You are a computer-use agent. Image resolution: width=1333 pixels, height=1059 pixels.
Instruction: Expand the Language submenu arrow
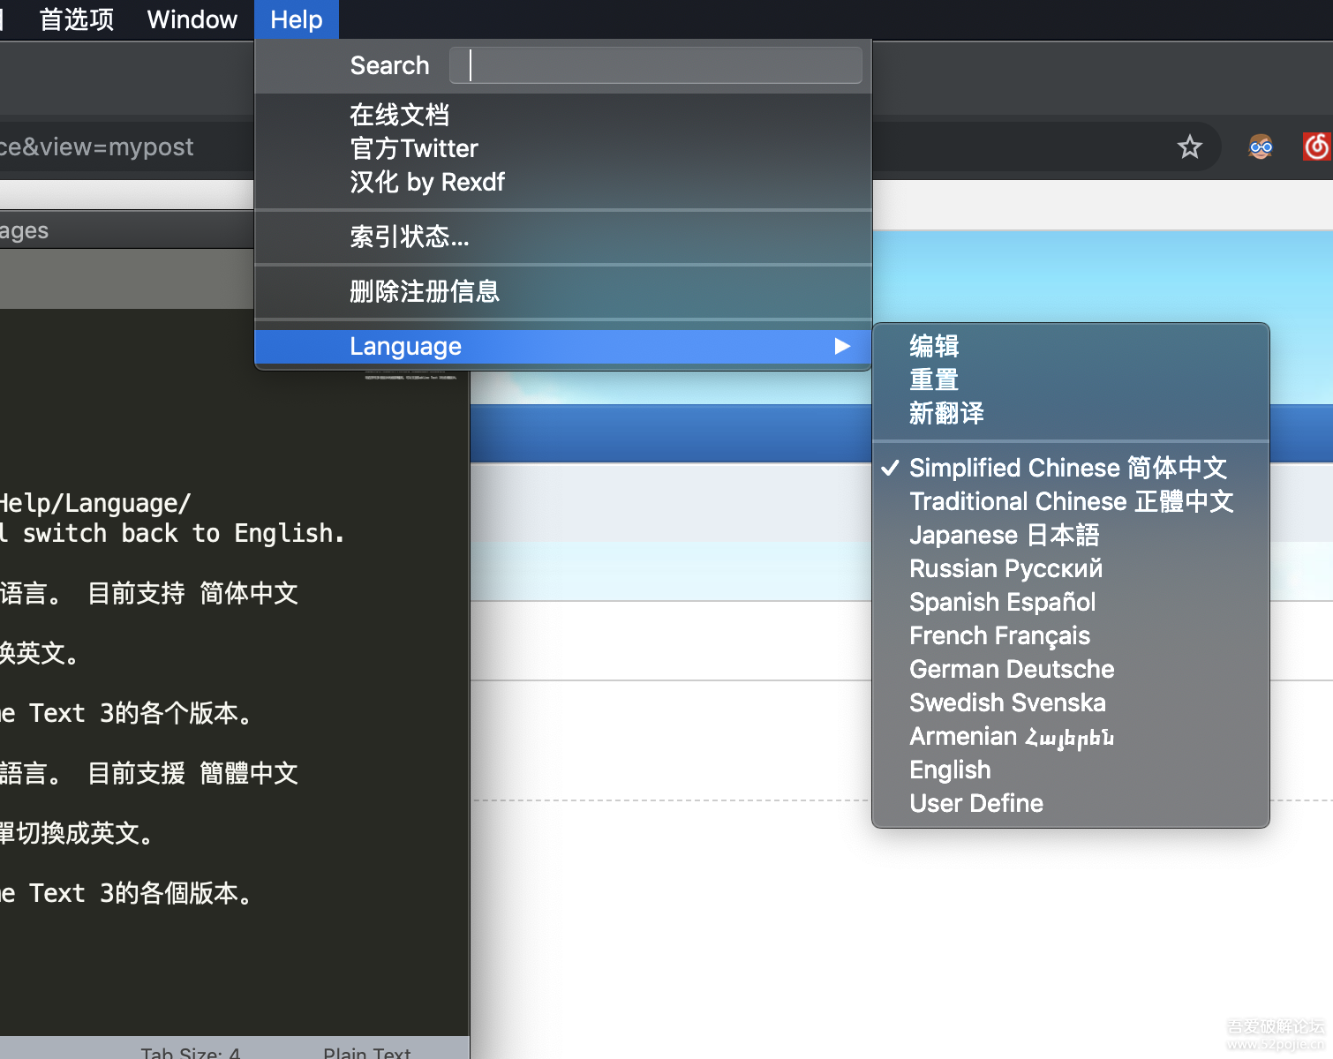click(x=842, y=346)
